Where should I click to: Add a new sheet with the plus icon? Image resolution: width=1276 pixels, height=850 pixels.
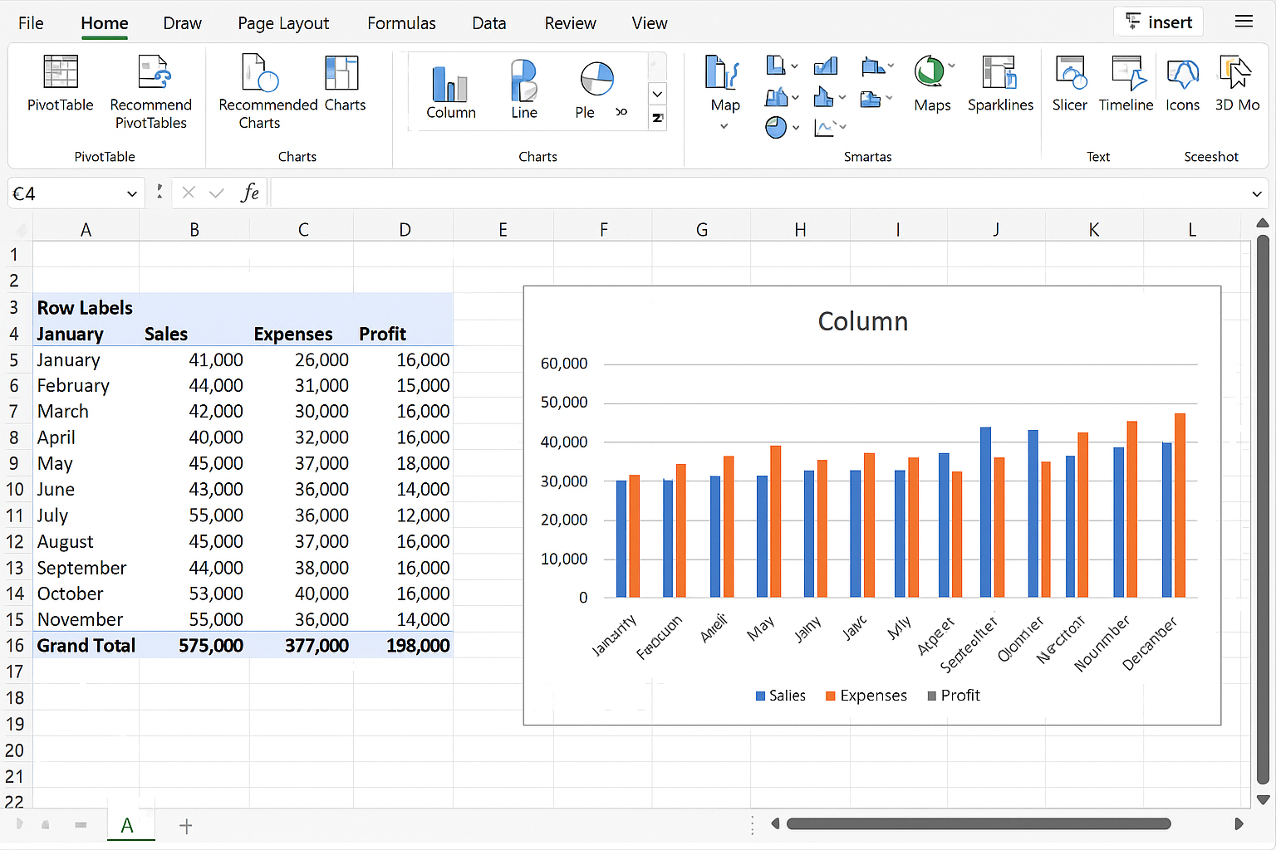pos(186,826)
